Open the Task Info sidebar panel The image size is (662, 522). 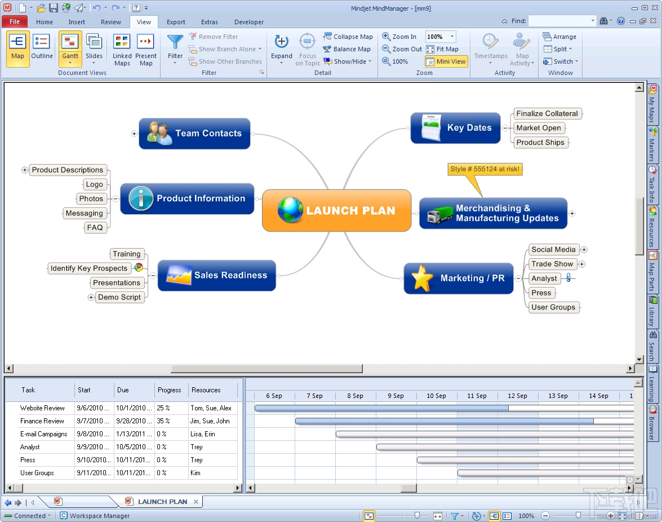[652, 186]
